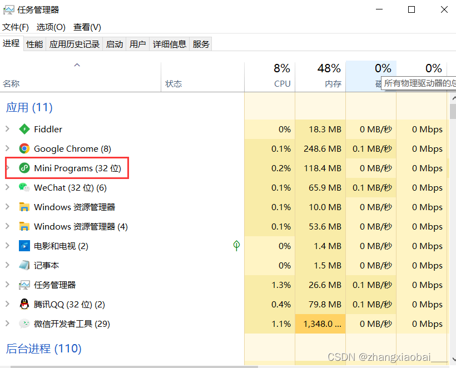Click folder icon of Windows 资源管理器 without count
Screen dimensions: 456x368
24,207
